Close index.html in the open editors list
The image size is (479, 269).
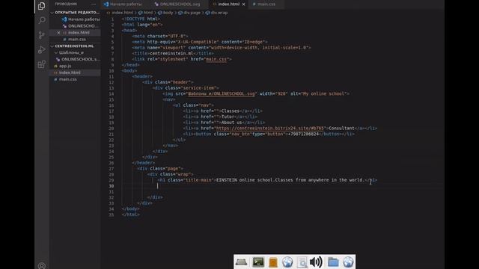tap(58, 33)
